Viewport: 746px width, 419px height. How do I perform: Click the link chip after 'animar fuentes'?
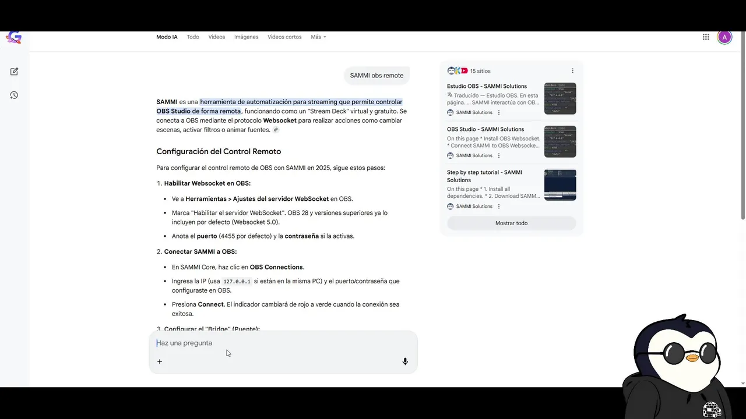276,130
